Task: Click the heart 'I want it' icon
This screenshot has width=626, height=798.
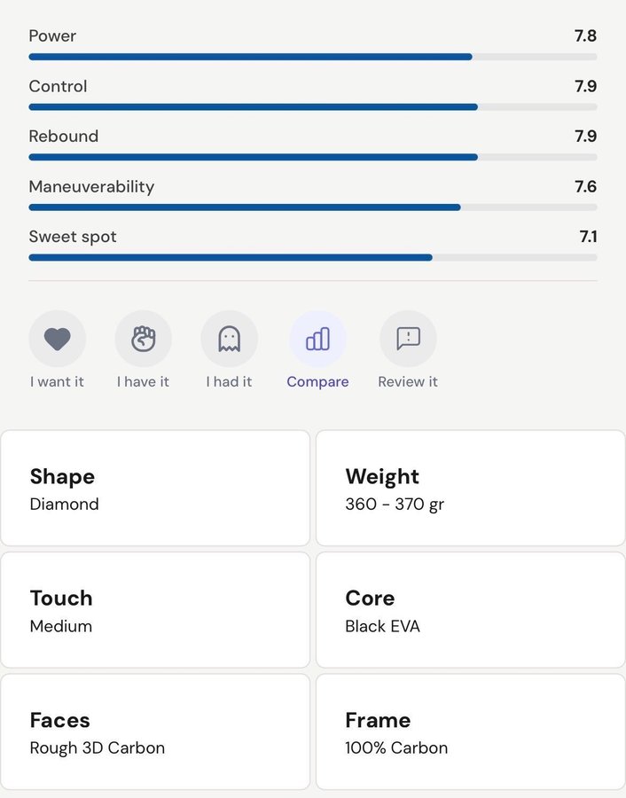Action: click(58, 339)
